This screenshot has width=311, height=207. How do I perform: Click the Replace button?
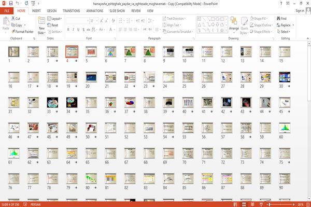[284, 25]
